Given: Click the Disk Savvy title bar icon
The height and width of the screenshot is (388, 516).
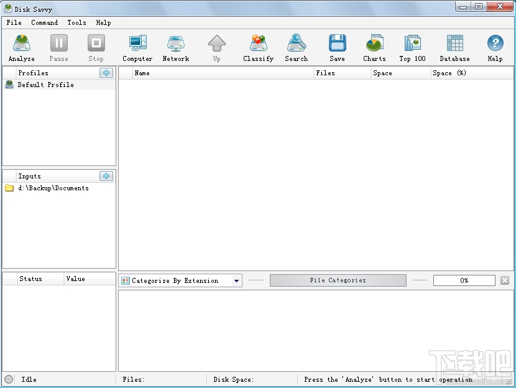Looking at the screenshot, I should tap(8, 9).
